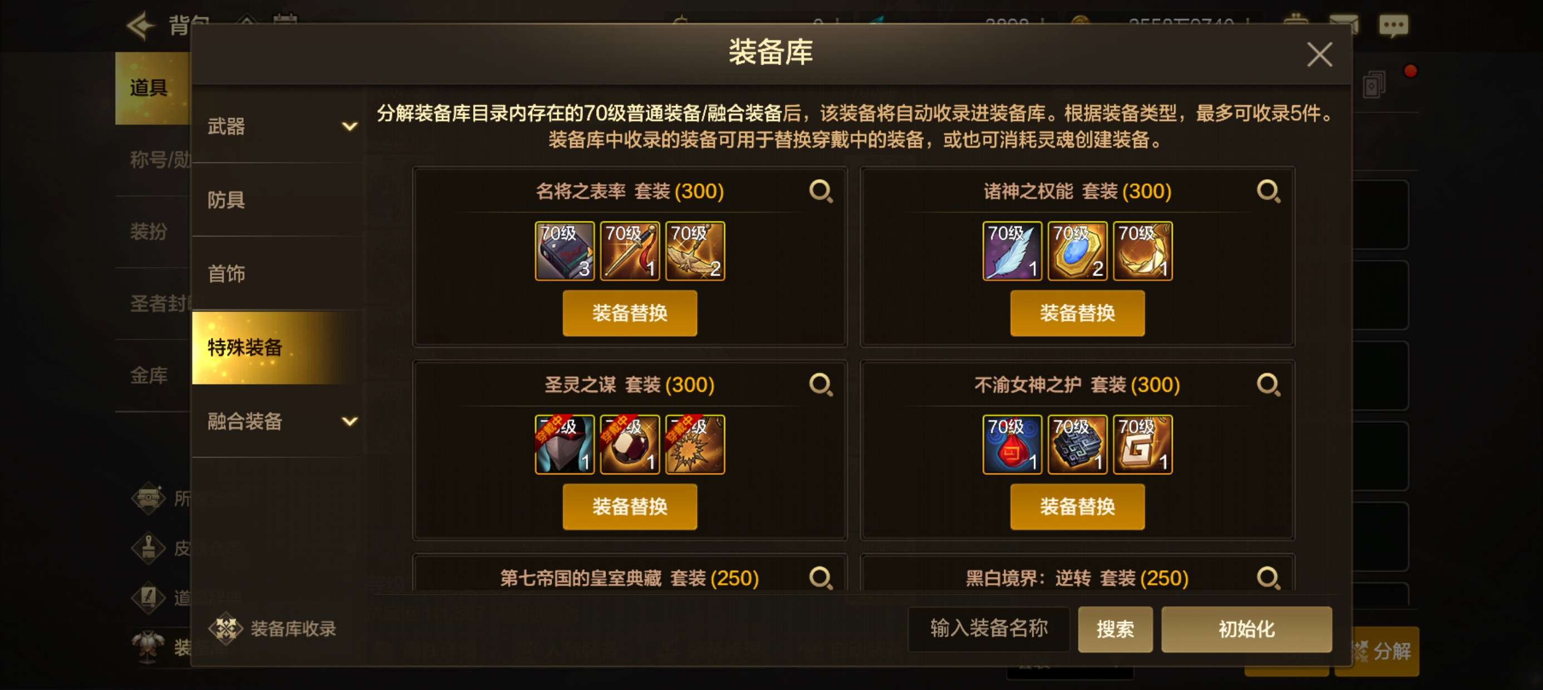Open magnifier for 名将之表率 set
This screenshot has height=690, width=1543.
click(820, 191)
